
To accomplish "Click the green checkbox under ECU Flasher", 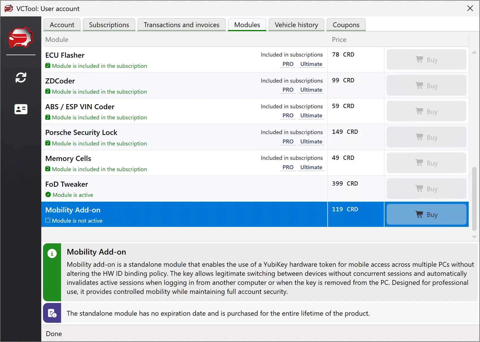I will [48, 66].
